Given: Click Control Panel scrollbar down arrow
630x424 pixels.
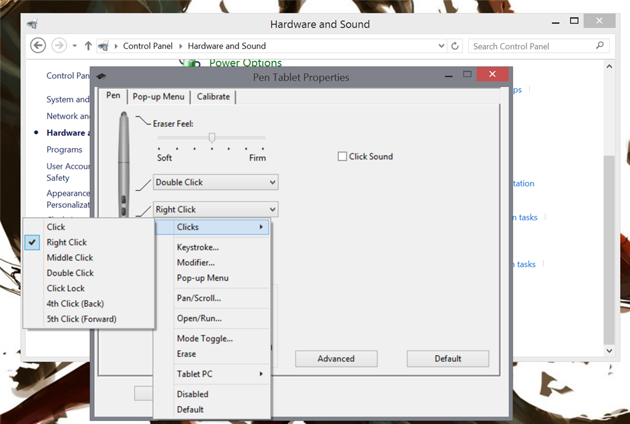Looking at the screenshot, I should pyautogui.click(x=609, y=350).
